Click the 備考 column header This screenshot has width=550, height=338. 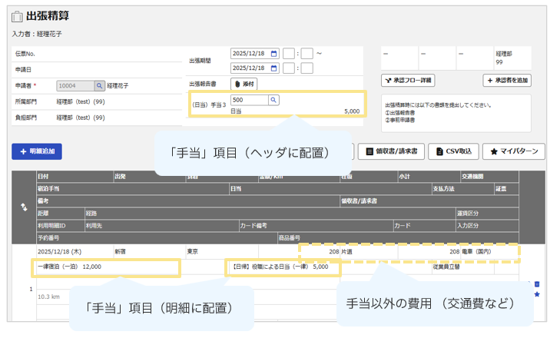click(188, 201)
